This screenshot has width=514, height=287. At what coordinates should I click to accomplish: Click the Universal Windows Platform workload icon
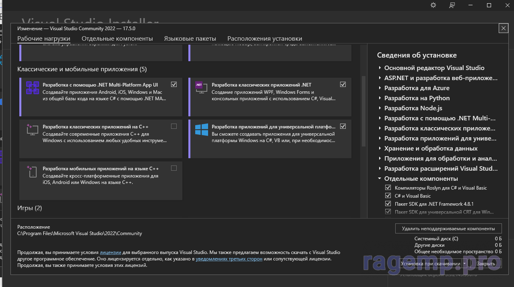click(x=201, y=129)
